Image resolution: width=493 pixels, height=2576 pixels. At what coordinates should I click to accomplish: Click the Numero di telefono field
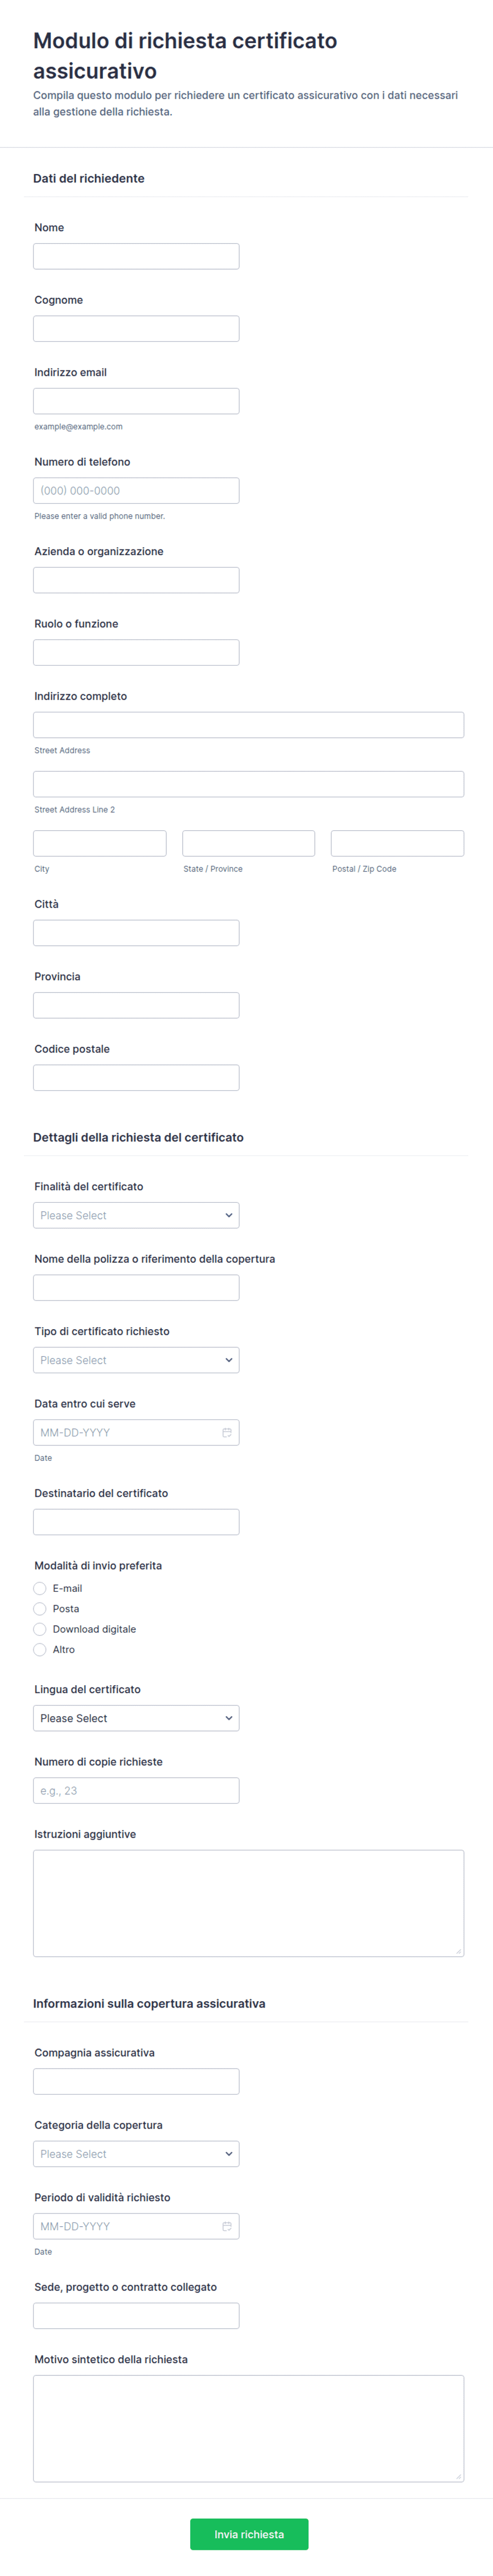click(x=136, y=491)
